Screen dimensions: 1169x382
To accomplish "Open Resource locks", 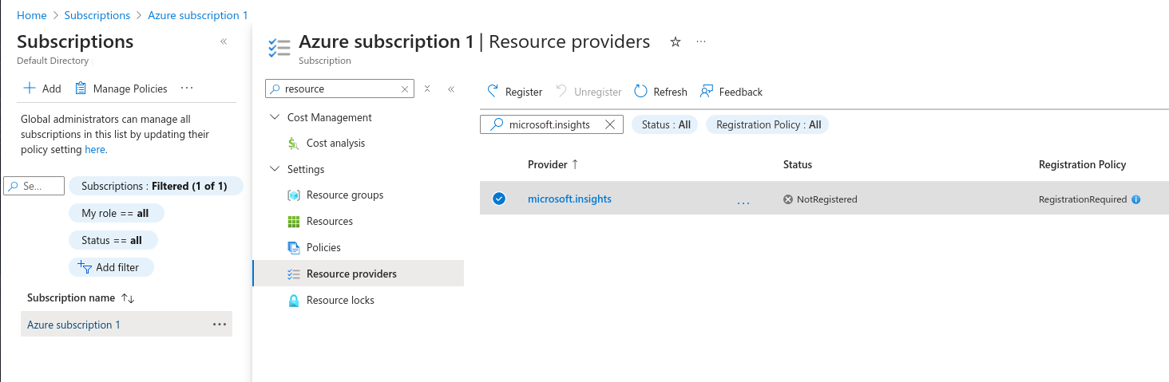I will [x=340, y=300].
